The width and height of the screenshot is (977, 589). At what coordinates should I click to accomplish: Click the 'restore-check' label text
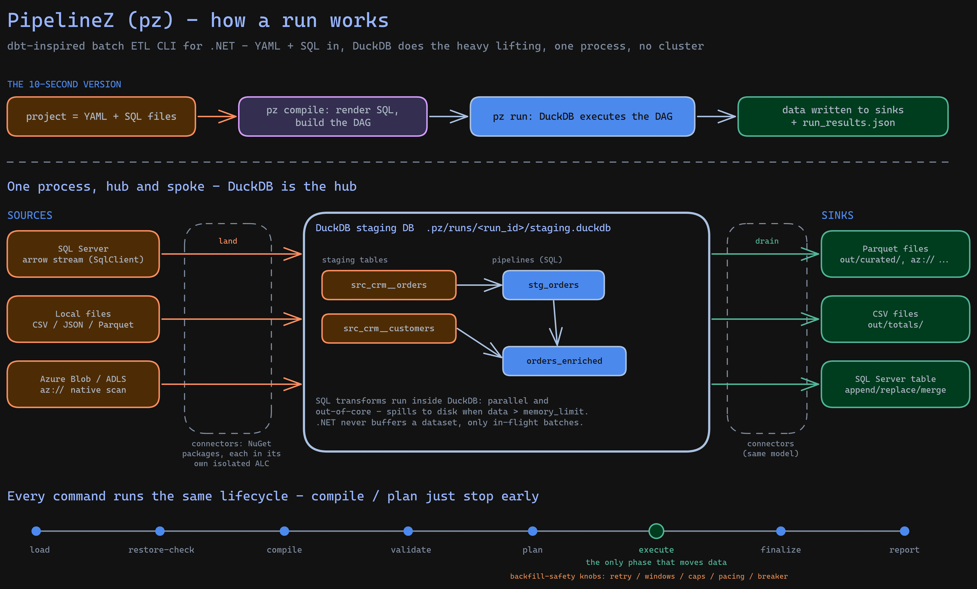point(161,550)
